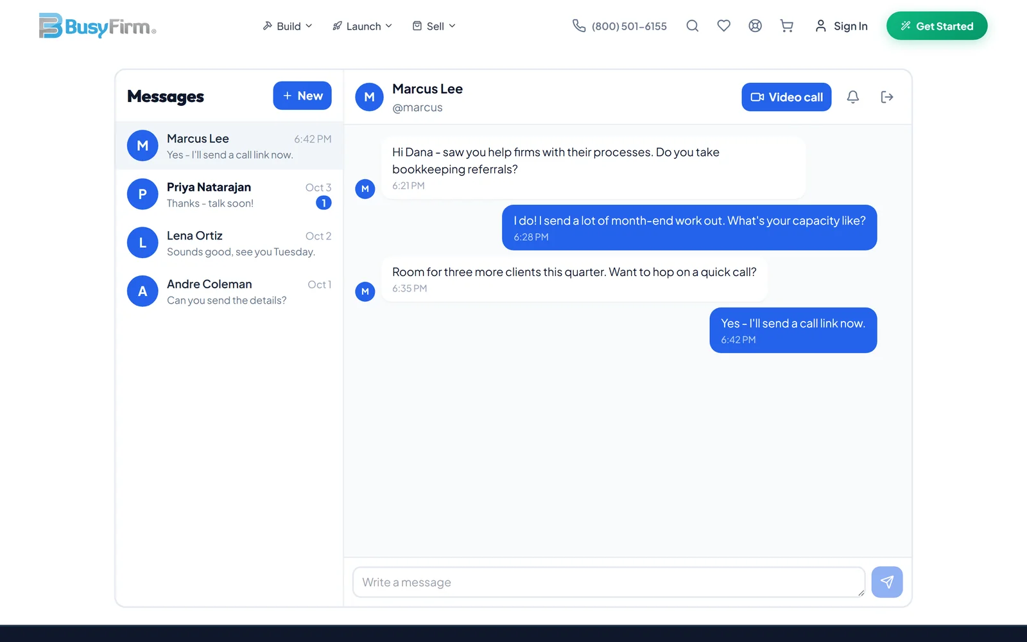Image resolution: width=1027 pixels, height=642 pixels.
Task: Click the phone icon beside (800) 501-6155
Action: pos(579,26)
